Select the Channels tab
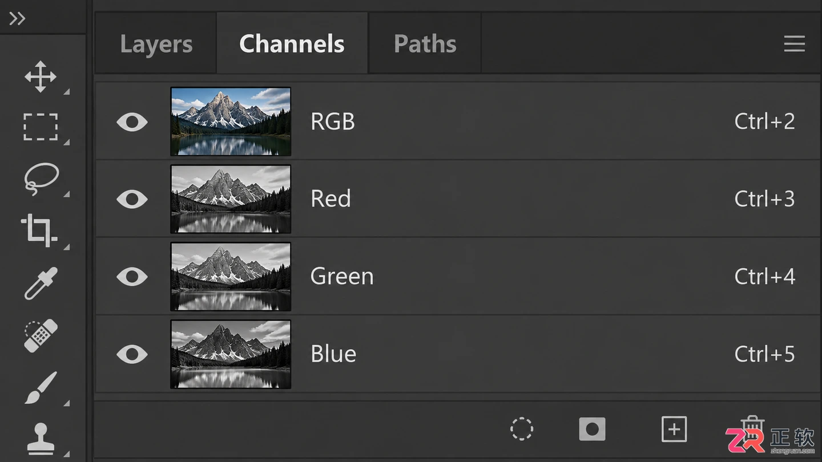 pyautogui.click(x=292, y=43)
